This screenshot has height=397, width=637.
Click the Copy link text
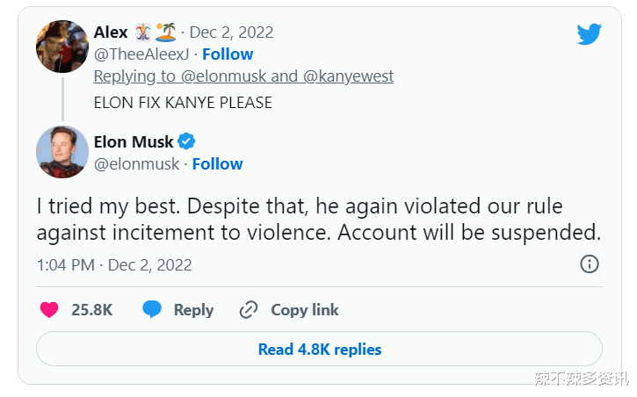point(304,309)
